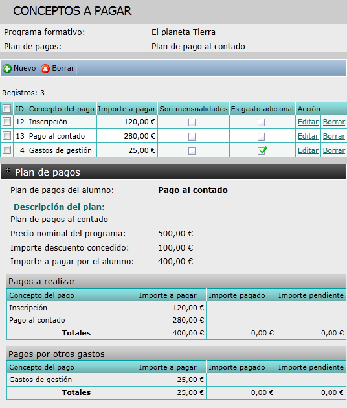
Task: Click Pago al contado in the top table
Action: point(57,136)
